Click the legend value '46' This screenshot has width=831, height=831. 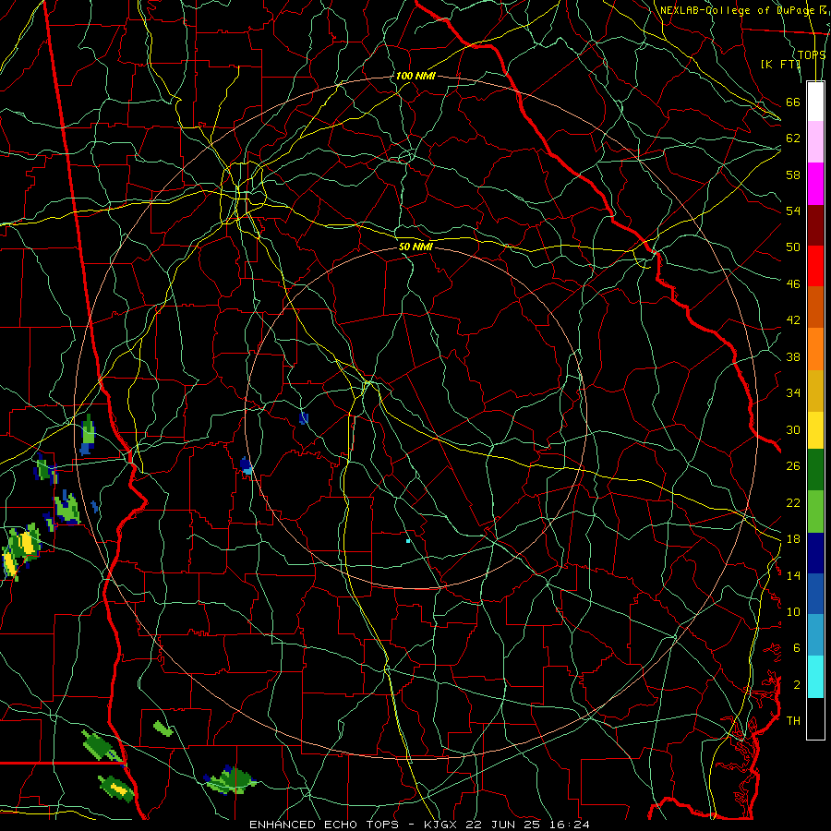tap(793, 284)
